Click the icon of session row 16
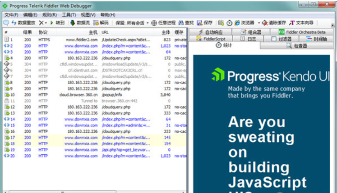337x193 pixels. pos(7,131)
